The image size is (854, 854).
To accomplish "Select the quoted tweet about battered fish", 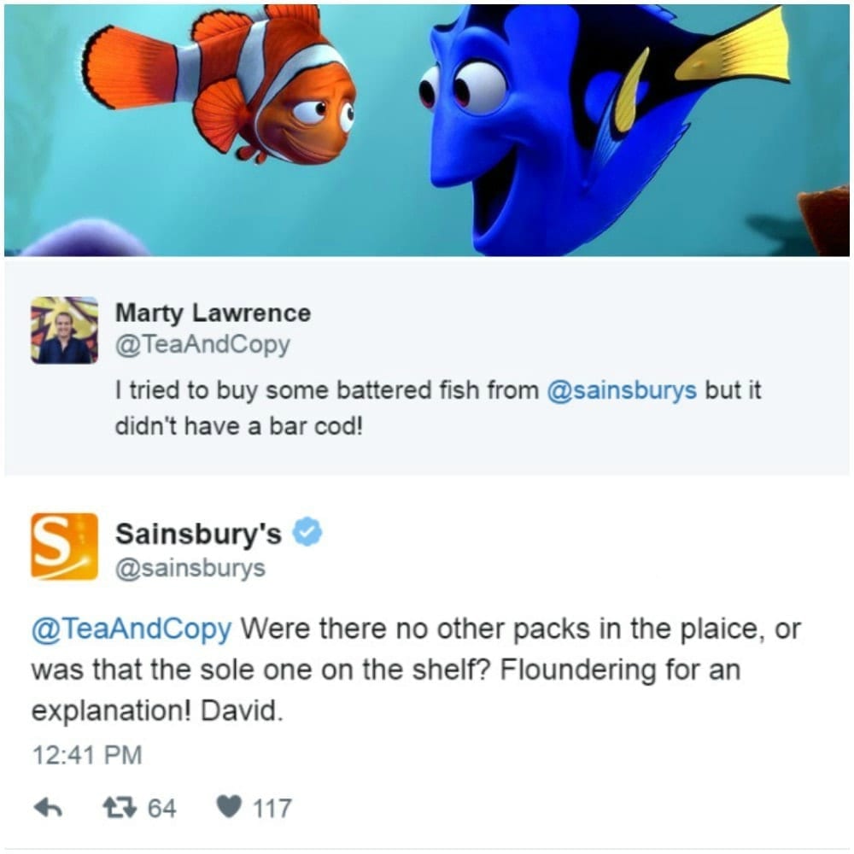I will [427, 367].
